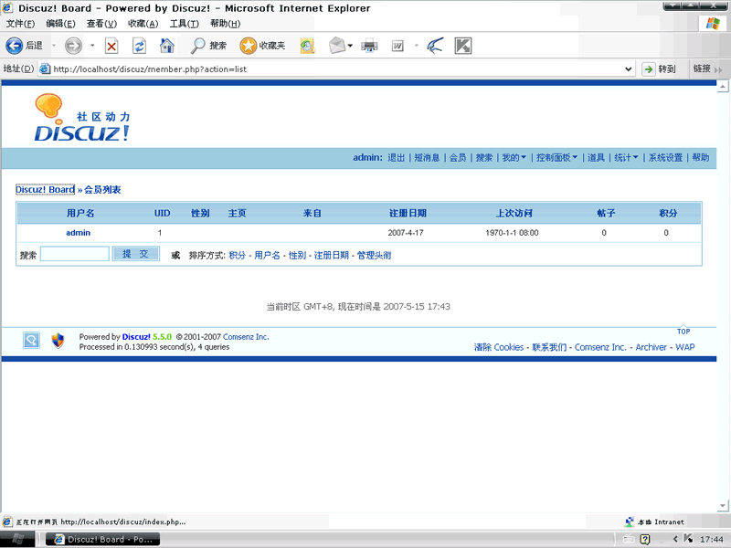The height and width of the screenshot is (548, 731).
Task: Click inside the 搜索 input field
Action: click(74, 253)
